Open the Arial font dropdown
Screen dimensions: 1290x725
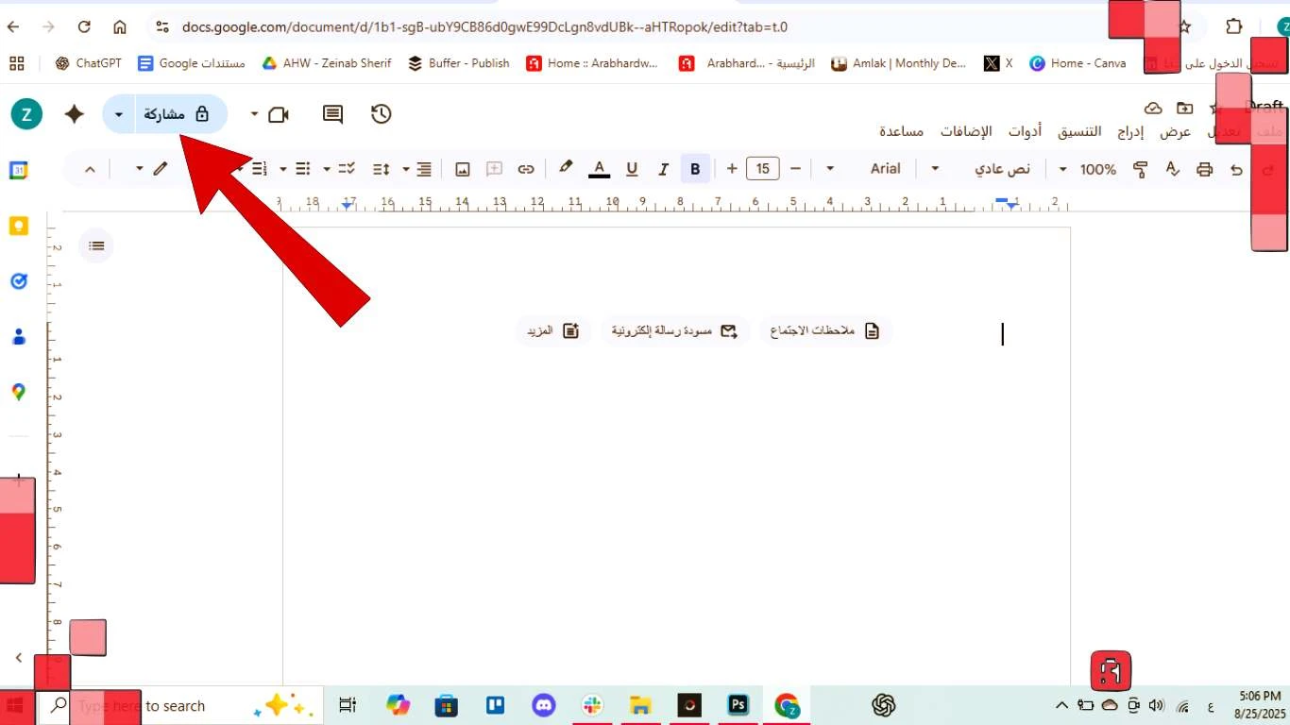click(905, 169)
